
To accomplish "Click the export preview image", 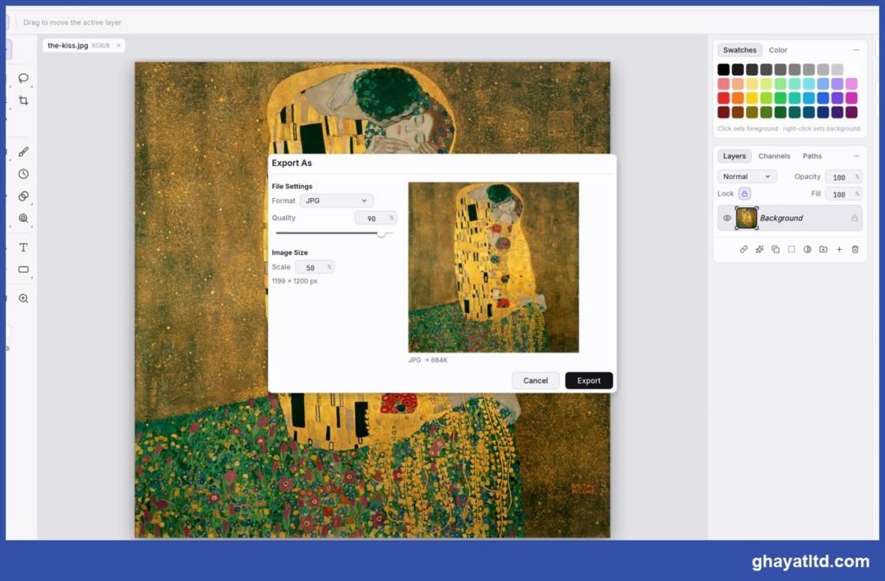I will (493, 267).
